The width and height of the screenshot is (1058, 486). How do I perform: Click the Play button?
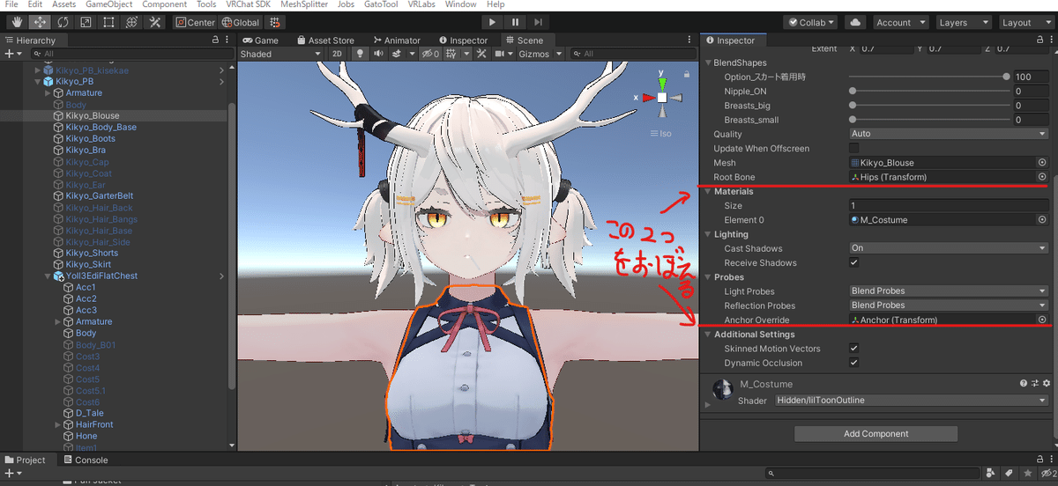coord(491,22)
